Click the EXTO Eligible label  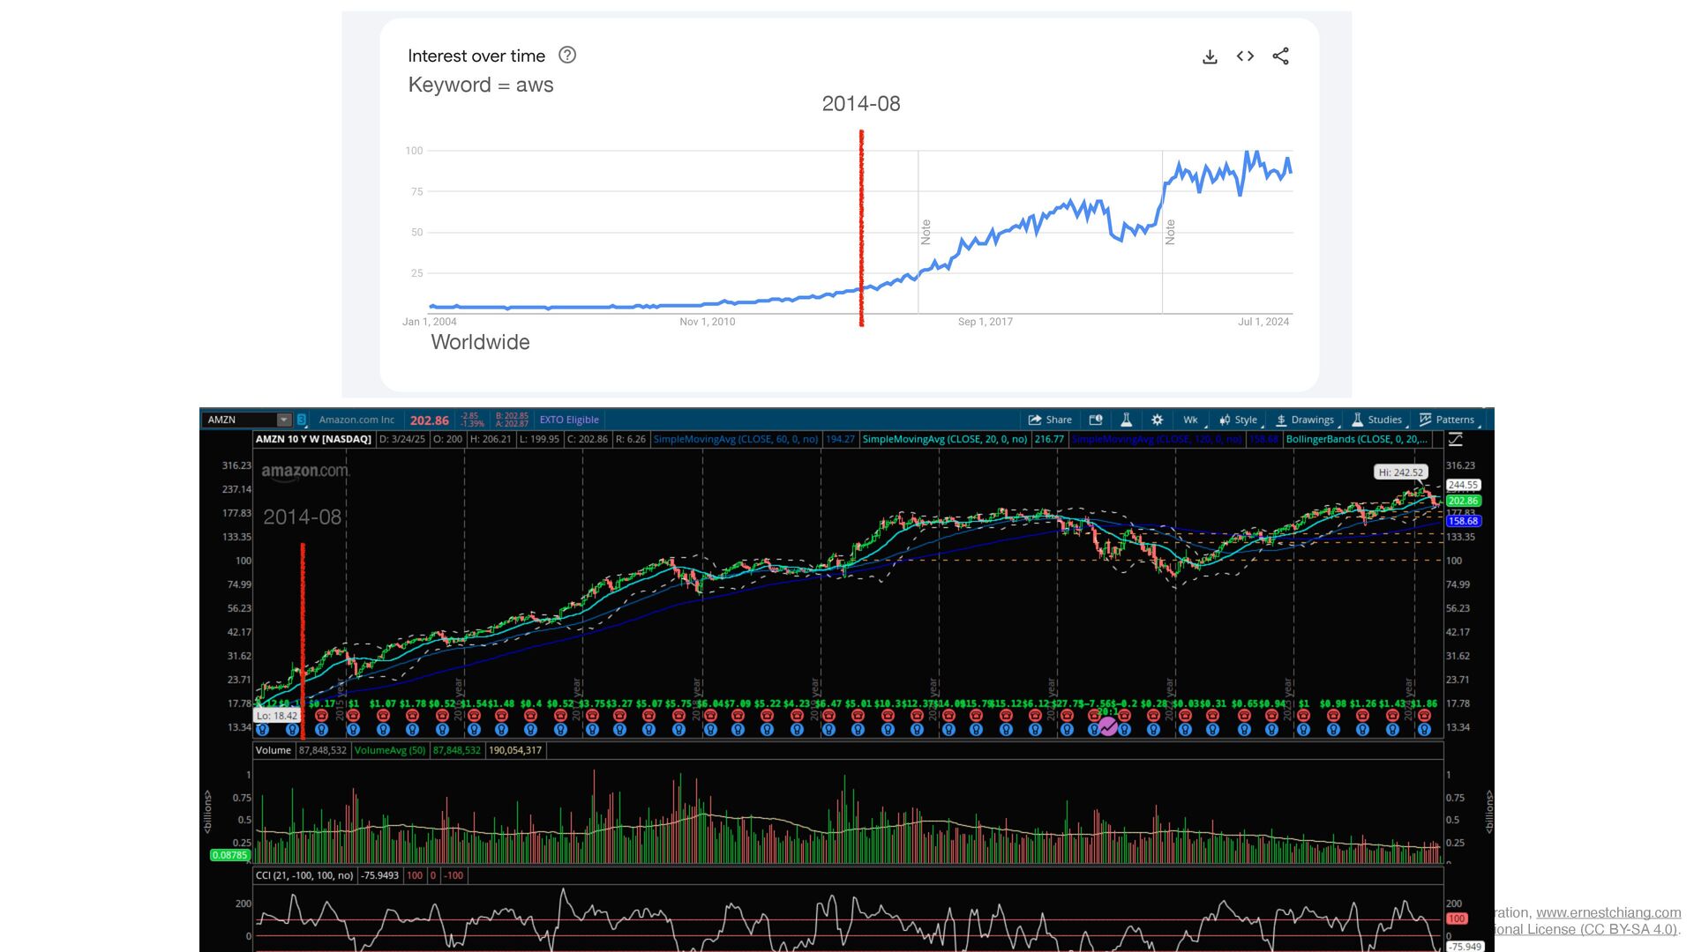point(569,420)
